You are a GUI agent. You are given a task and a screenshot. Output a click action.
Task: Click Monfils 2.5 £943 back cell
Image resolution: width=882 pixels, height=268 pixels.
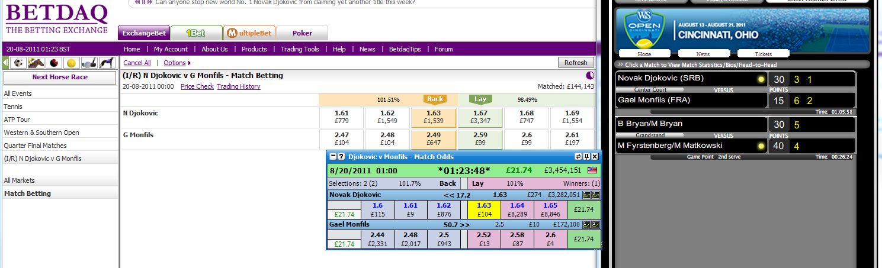point(444,240)
